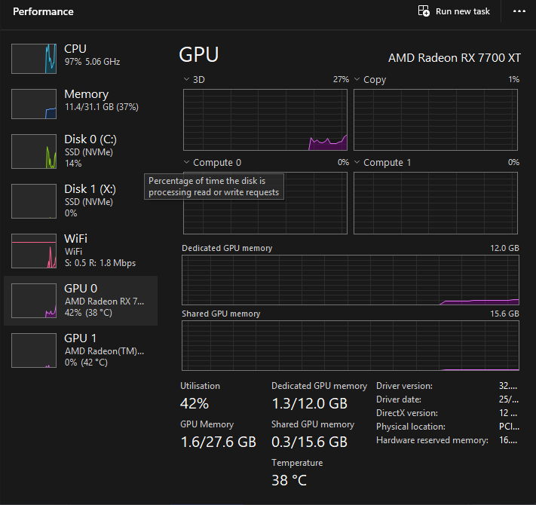Click the Shared GPU memory graph

(x=350, y=345)
